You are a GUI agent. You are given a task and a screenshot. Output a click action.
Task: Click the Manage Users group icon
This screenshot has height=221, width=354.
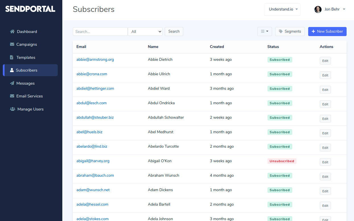12,109
